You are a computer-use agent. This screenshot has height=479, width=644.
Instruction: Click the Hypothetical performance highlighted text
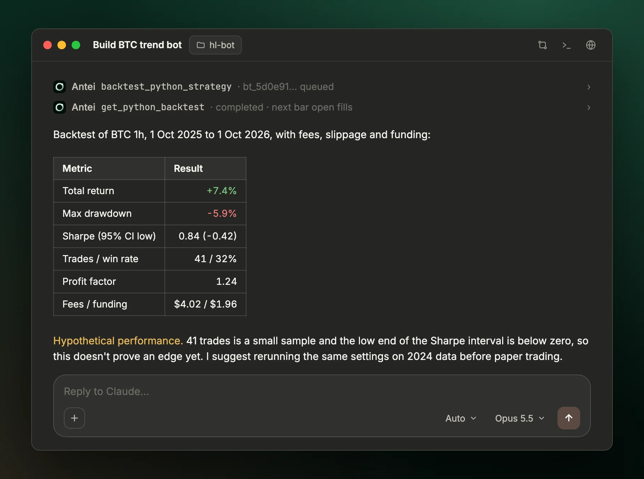(118, 341)
